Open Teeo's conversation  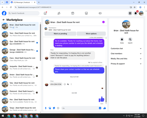pos(20,34)
